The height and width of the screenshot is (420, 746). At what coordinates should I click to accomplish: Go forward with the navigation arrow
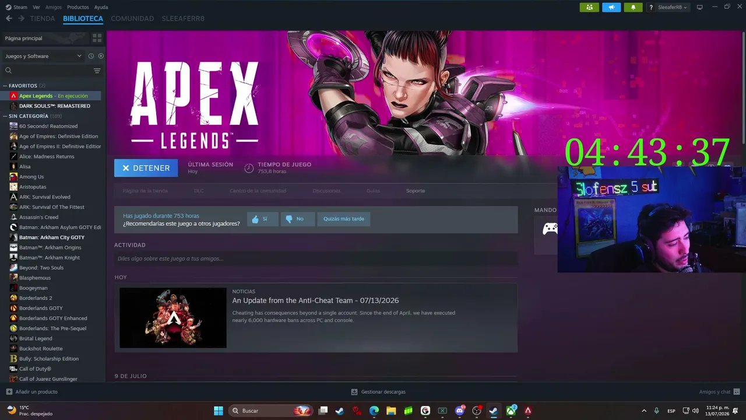(x=21, y=19)
